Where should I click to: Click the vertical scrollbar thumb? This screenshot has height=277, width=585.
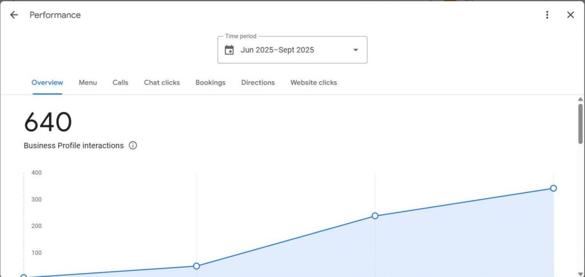581,123
